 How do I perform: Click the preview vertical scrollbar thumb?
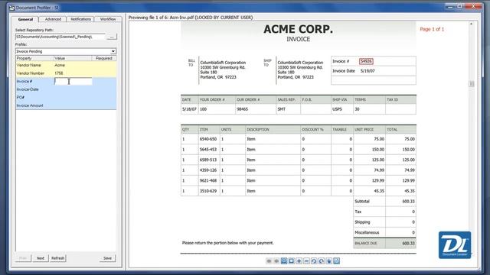[x=472, y=83]
